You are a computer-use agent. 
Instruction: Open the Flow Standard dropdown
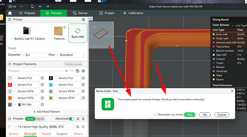pos(70,55)
